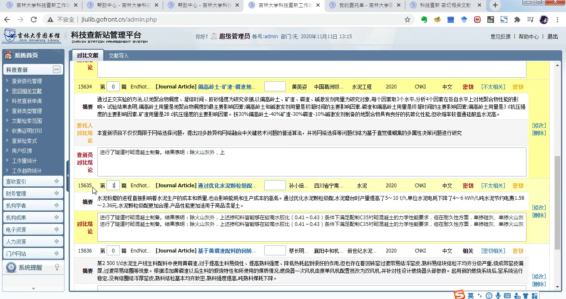The width and height of the screenshot is (566, 299).
Task: Open the Sogou soft keyboard
Action: [x=507, y=296]
